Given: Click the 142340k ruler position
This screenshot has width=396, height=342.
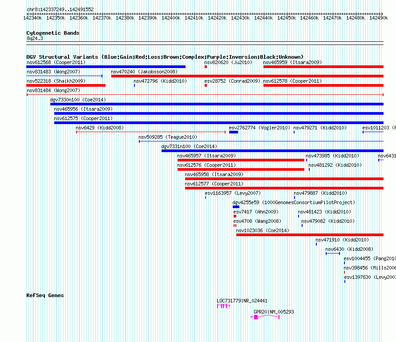Looking at the screenshot, I should point(32,18).
